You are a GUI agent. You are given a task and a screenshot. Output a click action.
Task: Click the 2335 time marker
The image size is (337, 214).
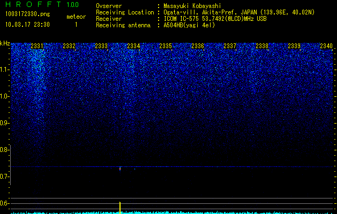[x=166, y=46]
